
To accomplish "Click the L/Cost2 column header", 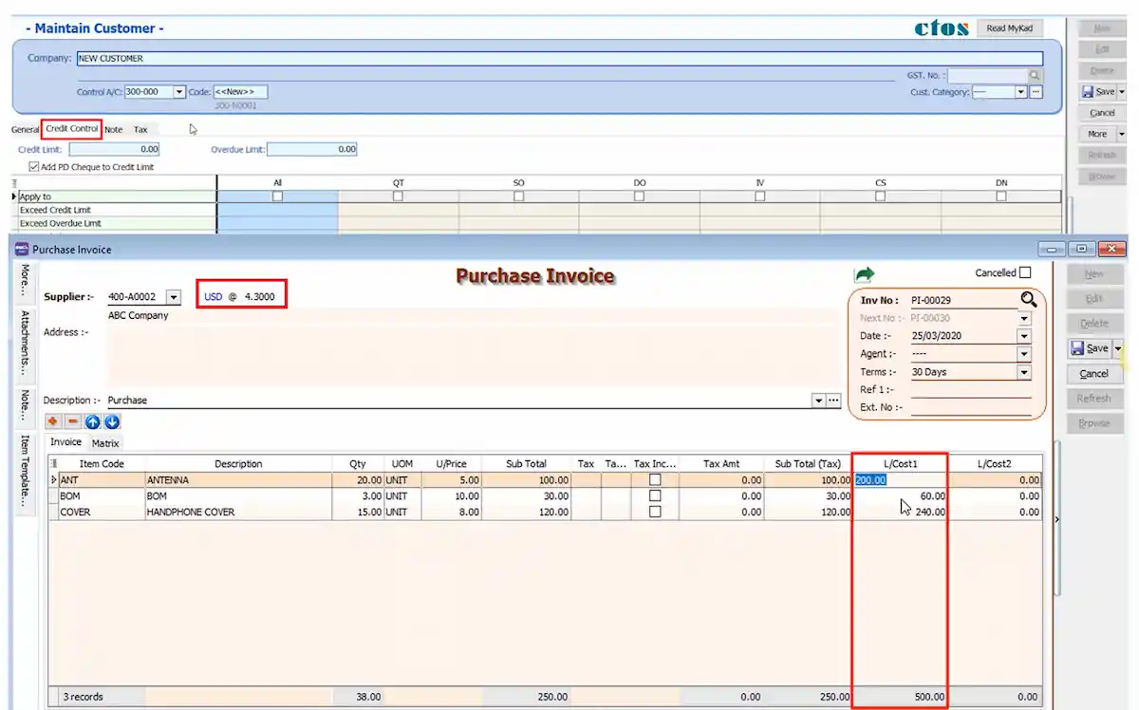I will coord(995,464).
